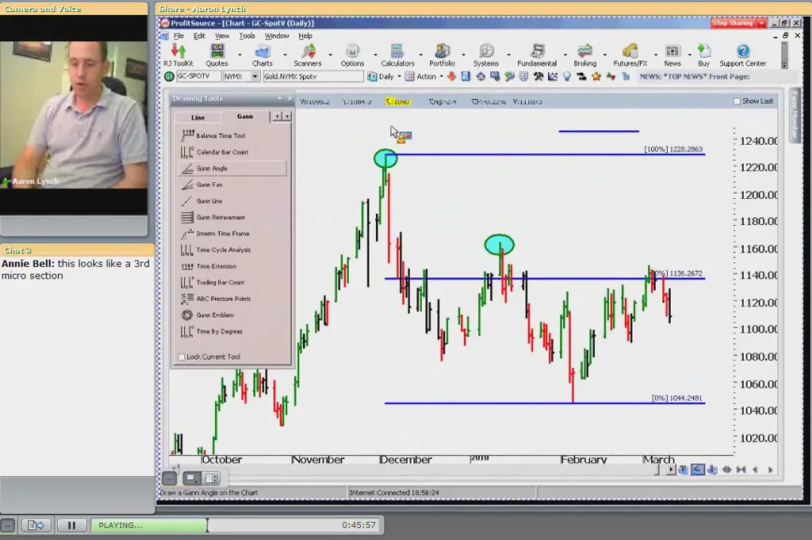
Task: Click the floppy disk save icon
Action: tap(465, 77)
